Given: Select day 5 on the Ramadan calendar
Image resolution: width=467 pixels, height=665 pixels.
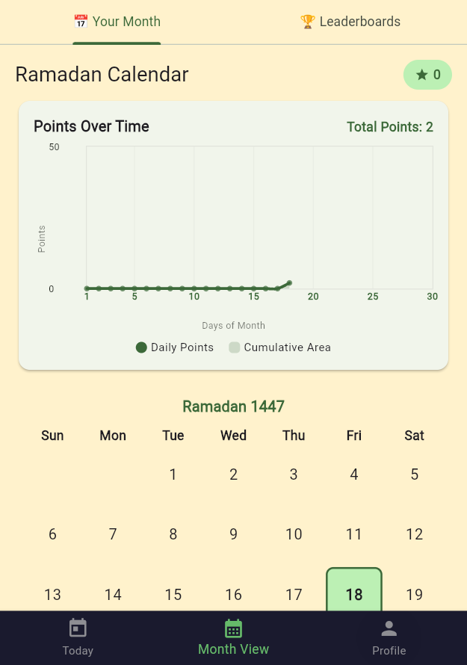Looking at the screenshot, I should tap(414, 474).
